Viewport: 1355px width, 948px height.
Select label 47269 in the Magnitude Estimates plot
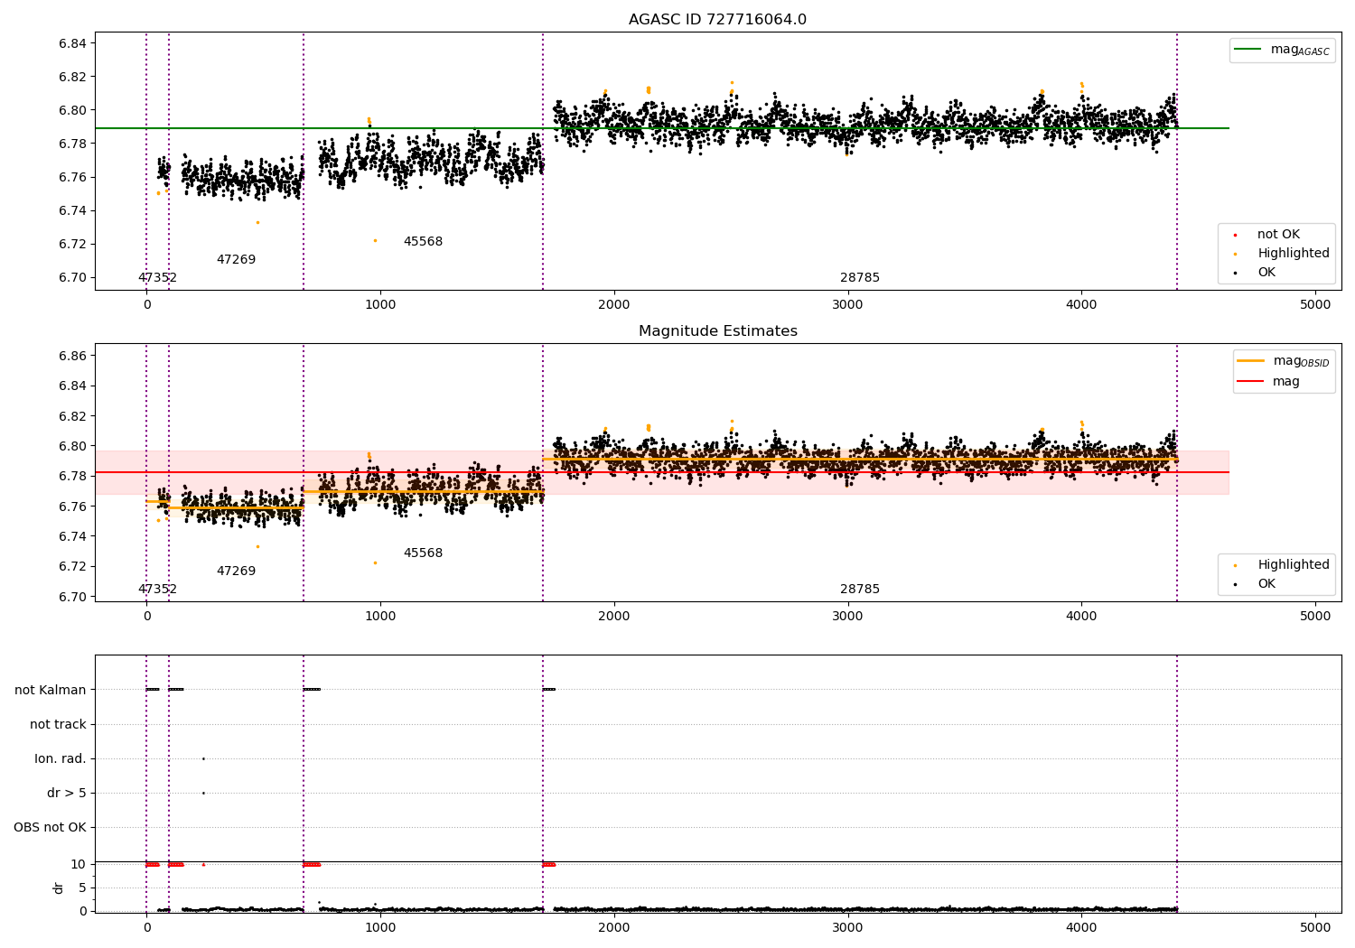point(236,572)
